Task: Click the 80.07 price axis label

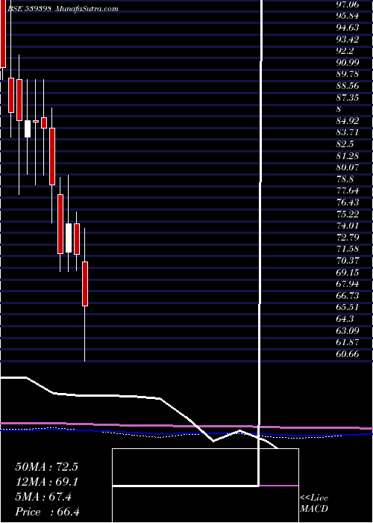Action: 348,167
